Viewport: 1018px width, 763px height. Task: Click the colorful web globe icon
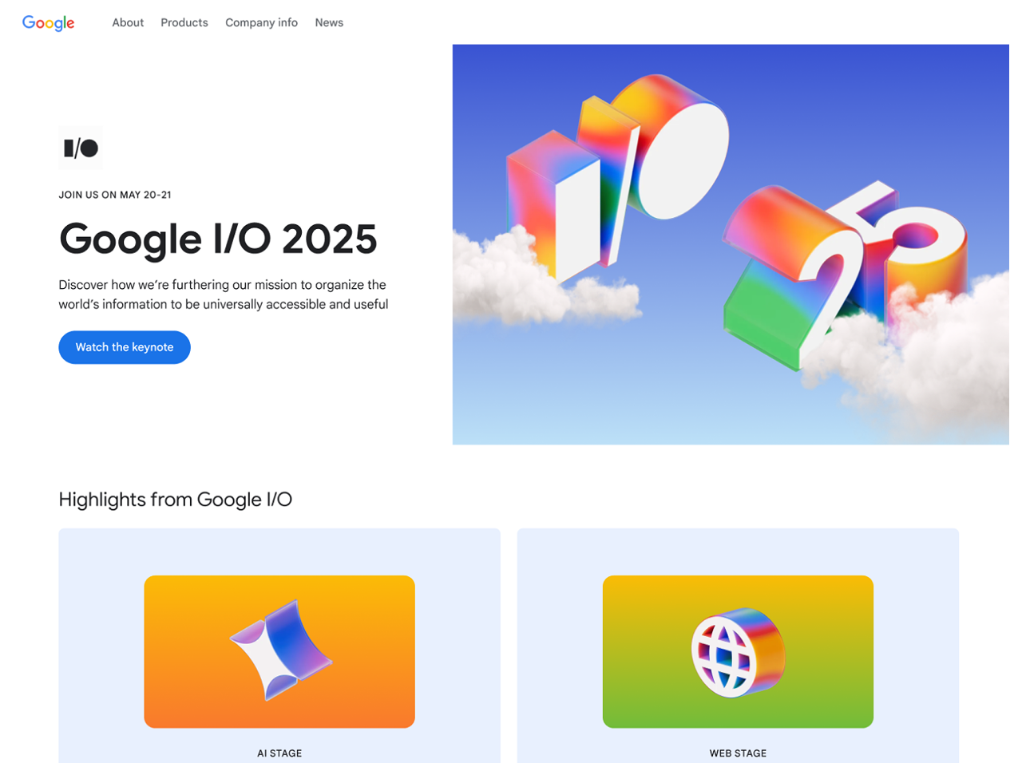tap(738, 653)
